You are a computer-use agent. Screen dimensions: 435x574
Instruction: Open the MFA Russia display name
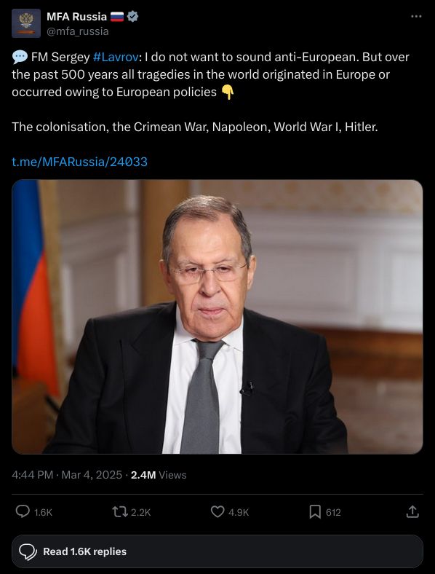pyautogui.click(x=77, y=17)
